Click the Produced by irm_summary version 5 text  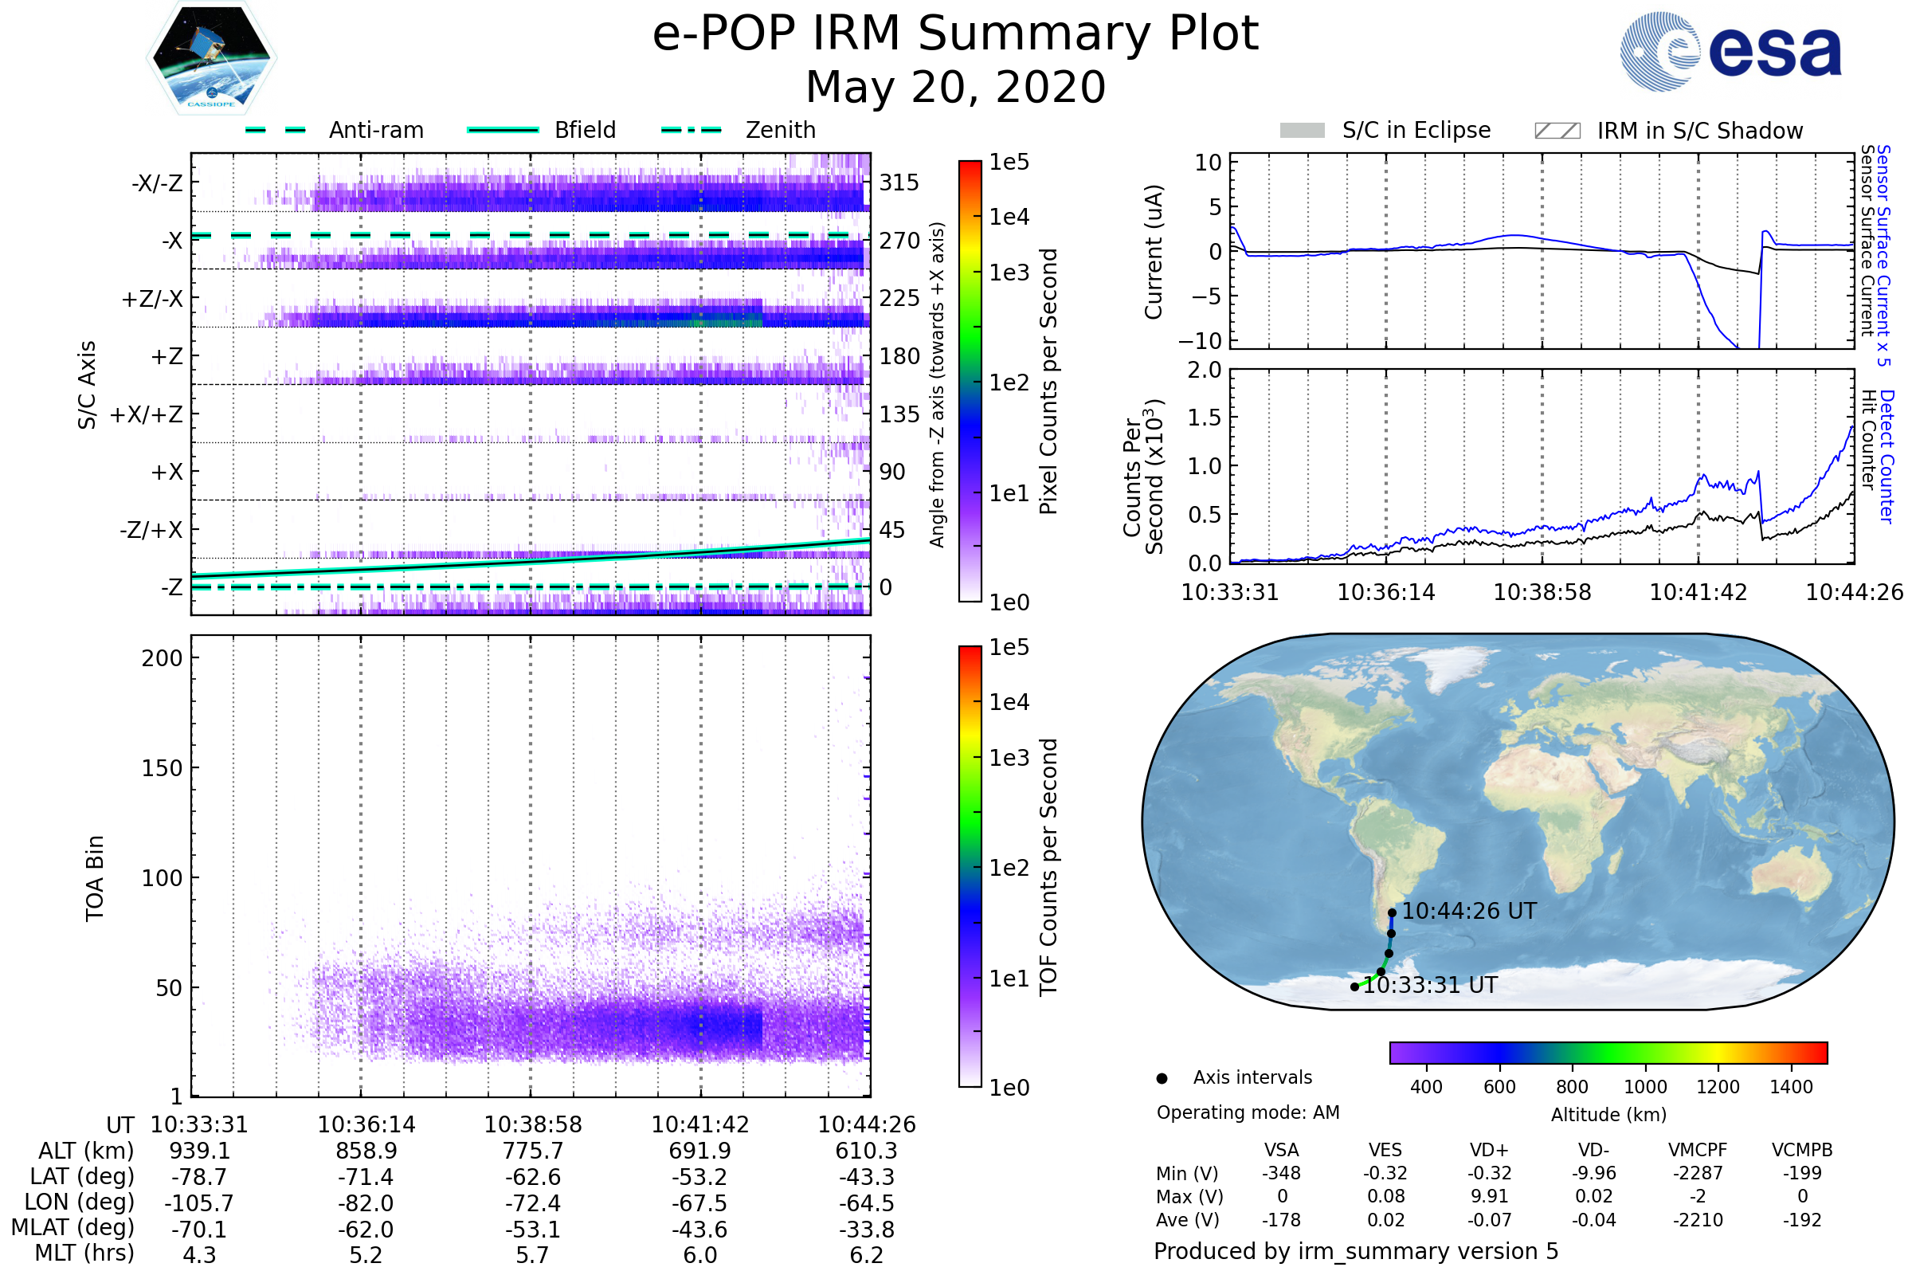(x=1356, y=1251)
